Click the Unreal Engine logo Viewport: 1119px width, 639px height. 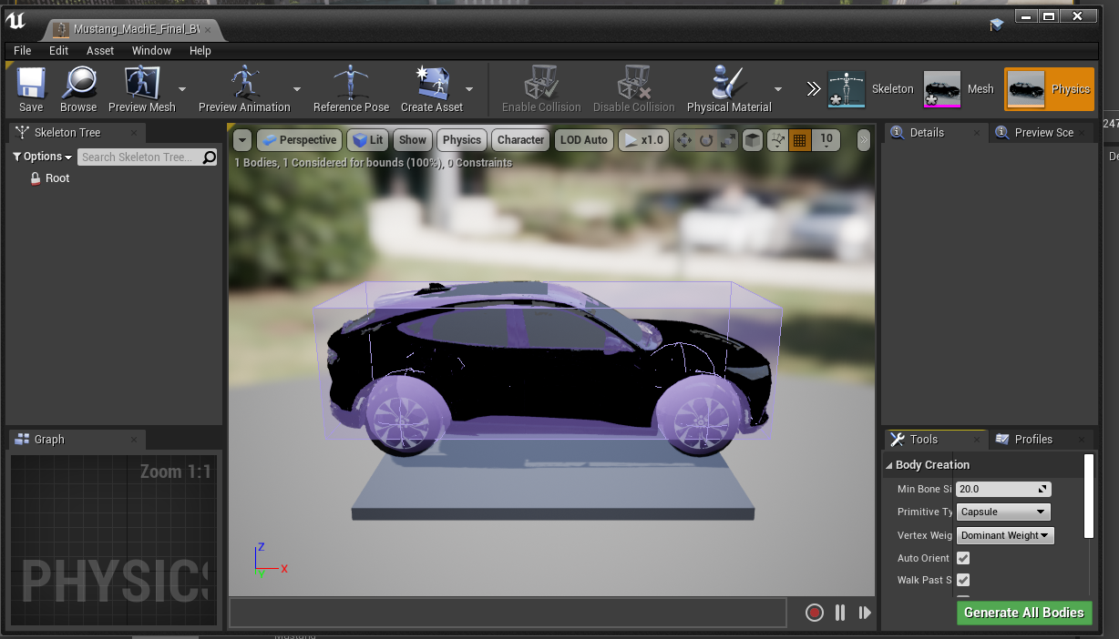[x=17, y=22]
